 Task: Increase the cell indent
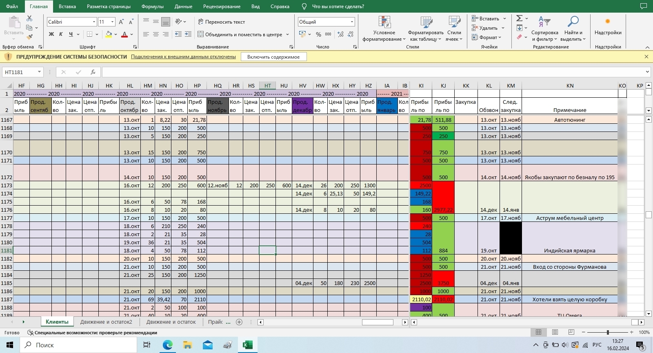pyautogui.click(x=188, y=34)
